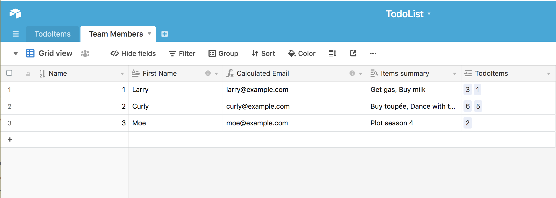The width and height of the screenshot is (556, 198).
Task: Open Items summary column dropdown arrow
Action: [454, 74]
